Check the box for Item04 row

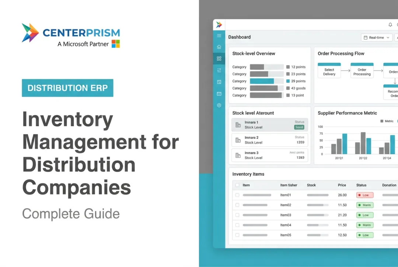pos(237,225)
